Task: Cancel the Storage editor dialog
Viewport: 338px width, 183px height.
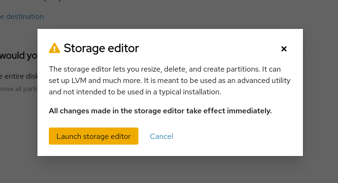Action: click(x=162, y=136)
